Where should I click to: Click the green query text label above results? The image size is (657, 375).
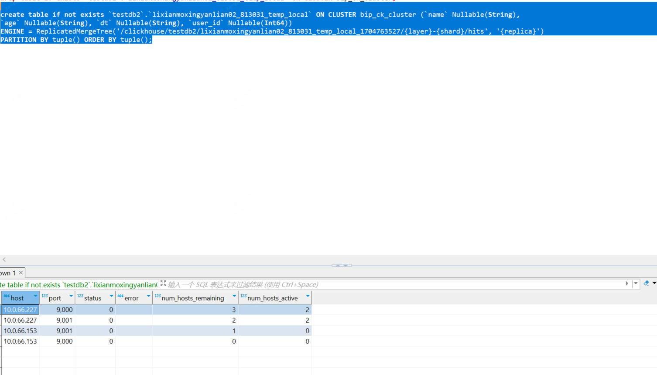(x=79, y=285)
